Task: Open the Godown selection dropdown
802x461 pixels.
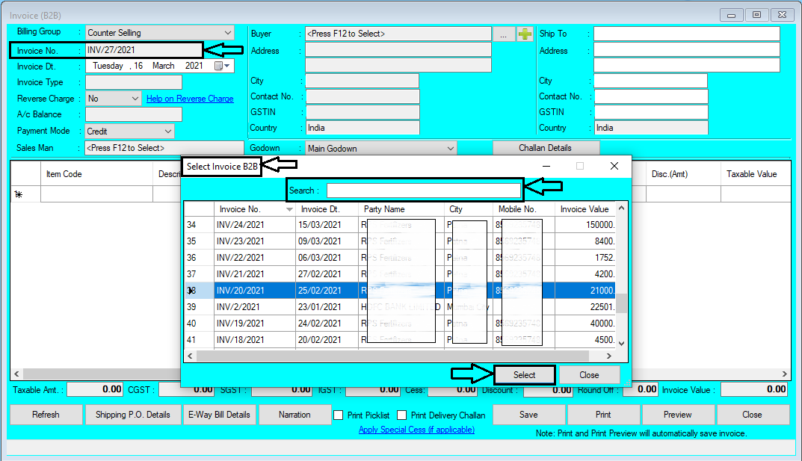Action: coord(452,147)
